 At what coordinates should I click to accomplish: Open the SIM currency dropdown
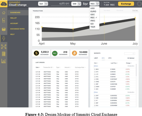(x=76, y=4)
